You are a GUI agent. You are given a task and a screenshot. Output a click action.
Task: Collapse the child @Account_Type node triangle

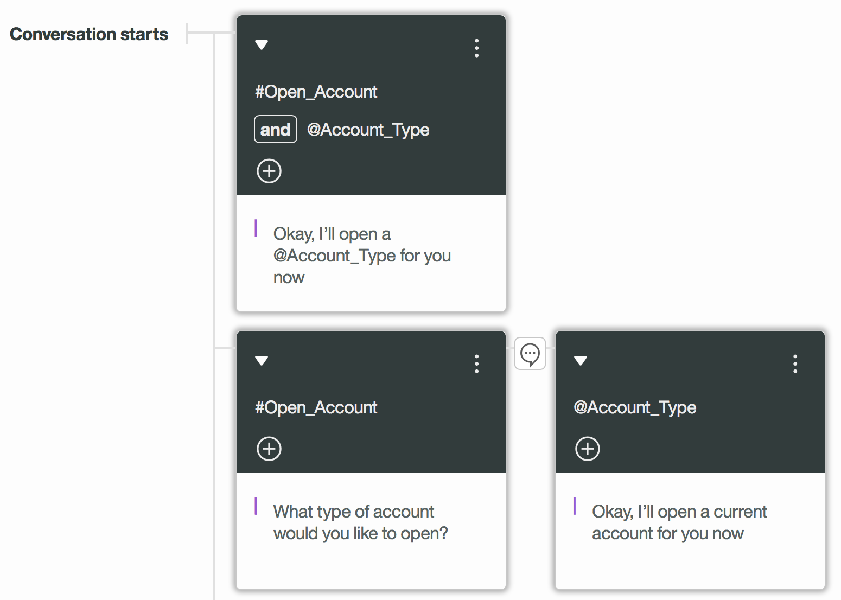click(x=581, y=361)
